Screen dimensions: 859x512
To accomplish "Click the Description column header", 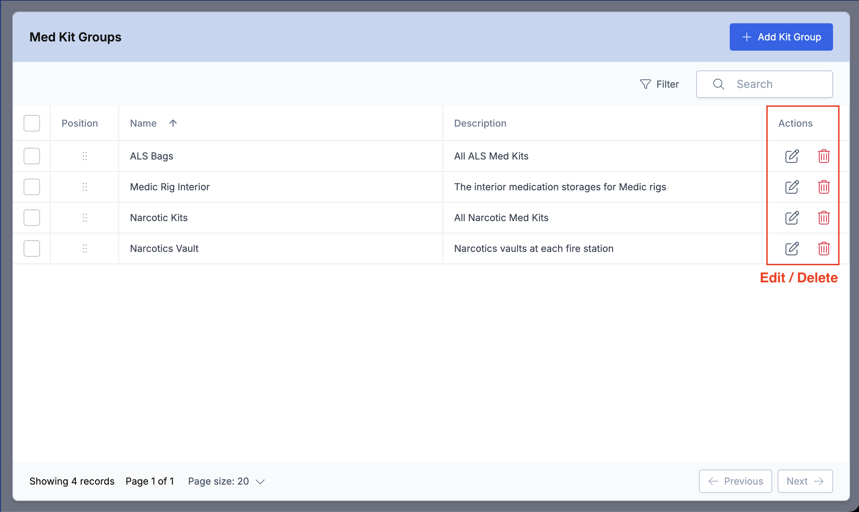I will click(480, 123).
